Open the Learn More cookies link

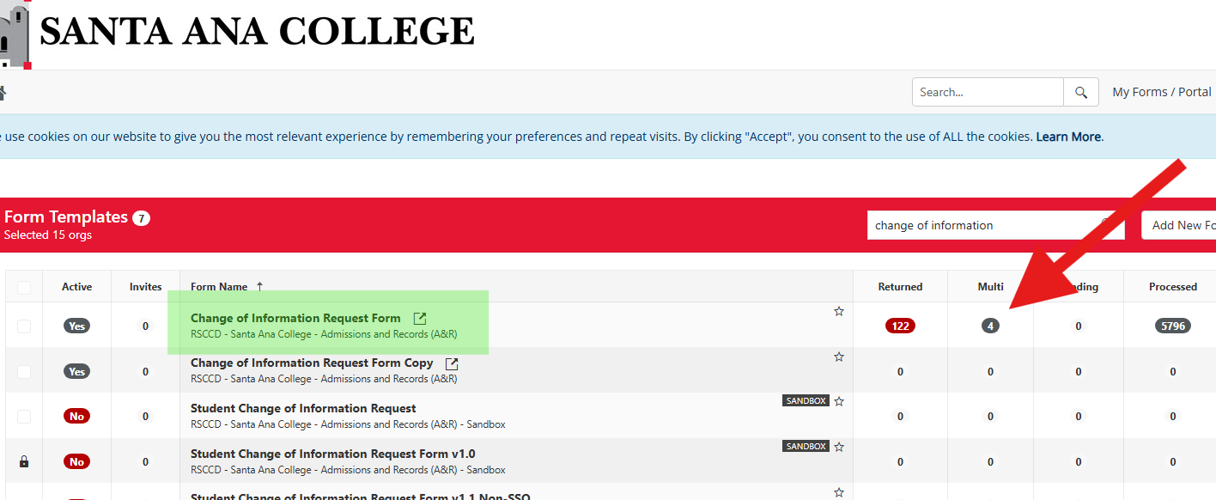[1068, 136]
